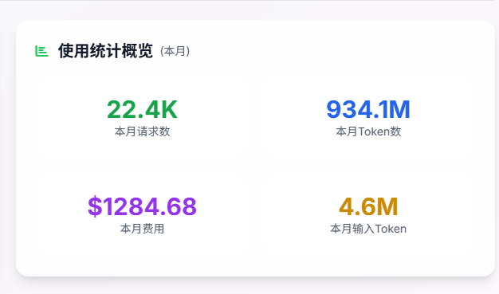Click the $1284.68 cost value
Image resolution: width=499 pixels, height=294 pixels.
pyautogui.click(x=142, y=206)
